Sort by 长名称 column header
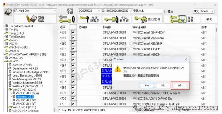The image size is (222, 114). coord(106,27)
